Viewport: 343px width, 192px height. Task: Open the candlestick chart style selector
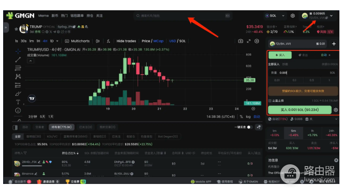[98, 41]
